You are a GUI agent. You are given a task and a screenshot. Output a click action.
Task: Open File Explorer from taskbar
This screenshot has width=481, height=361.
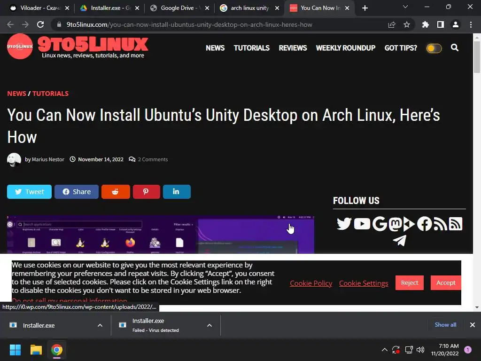click(36, 350)
